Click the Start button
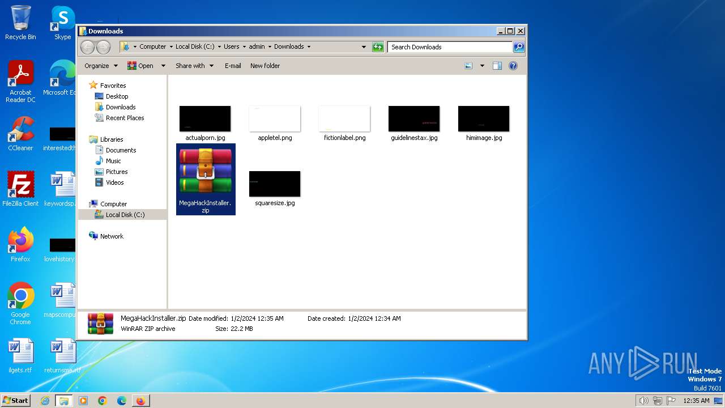This screenshot has height=408, width=725. (x=15, y=401)
